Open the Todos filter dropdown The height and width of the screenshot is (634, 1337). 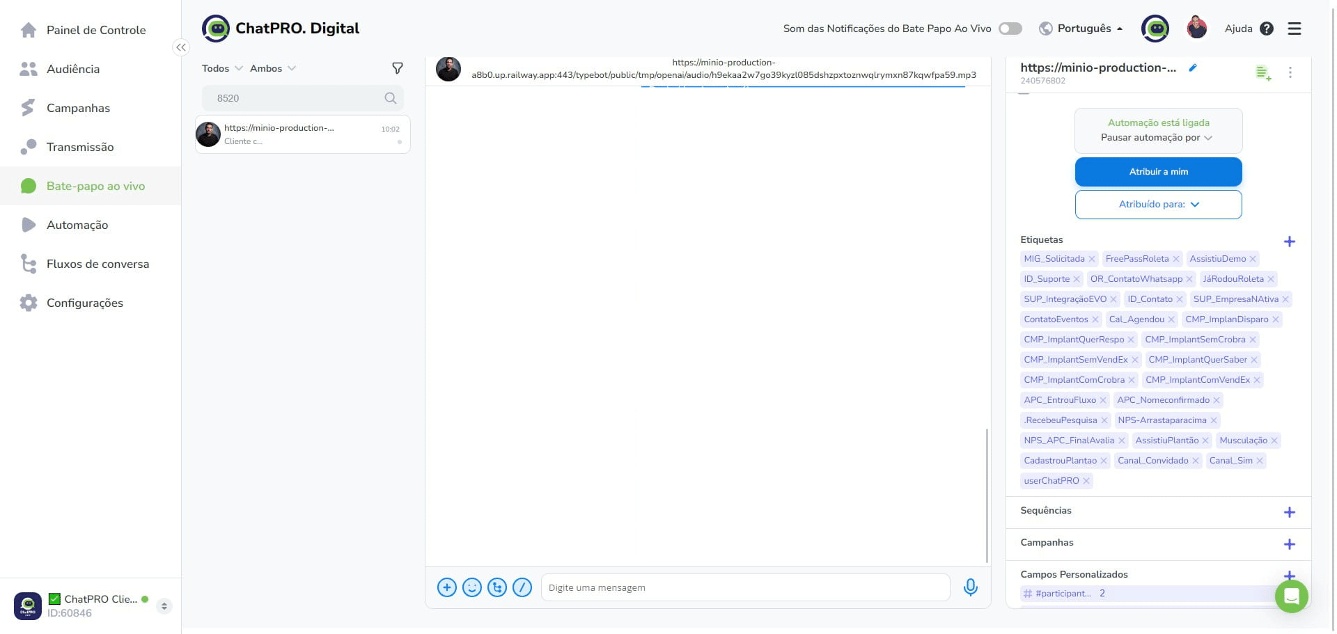click(222, 68)
